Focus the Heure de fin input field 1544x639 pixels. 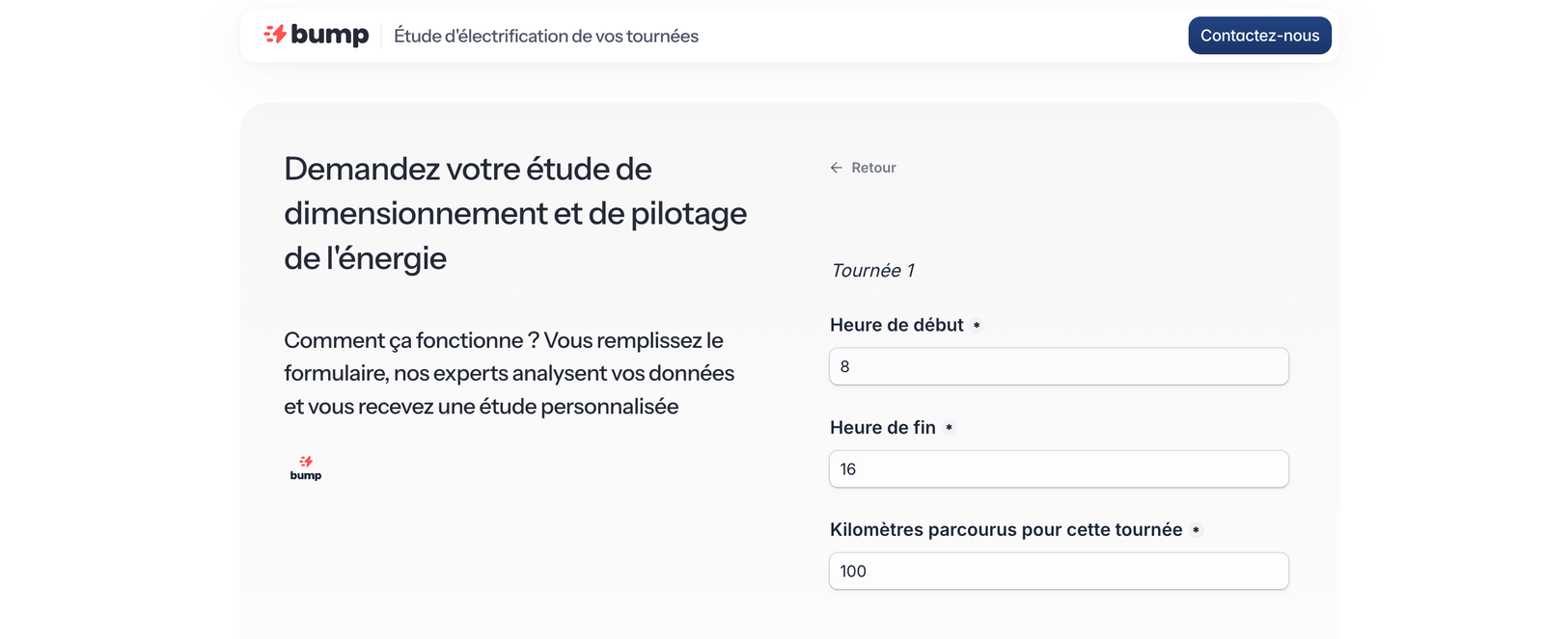point(1059,469)
